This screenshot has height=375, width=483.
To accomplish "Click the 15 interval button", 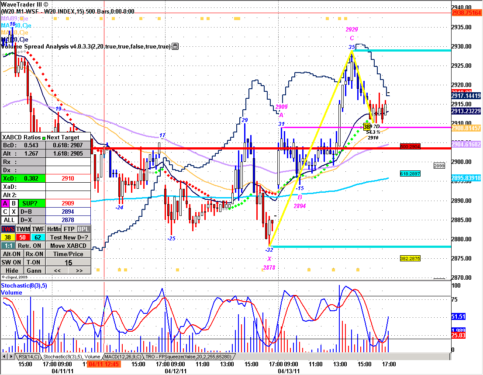I will click(x=69, y=262).
